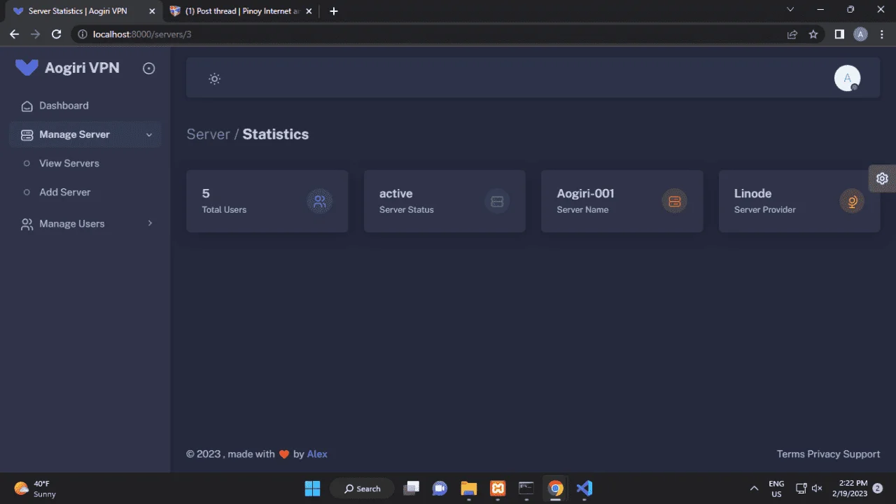Click the 'Linode' provider text
Image resolution: width=896 pixels, height=504 pixels.
752,193
